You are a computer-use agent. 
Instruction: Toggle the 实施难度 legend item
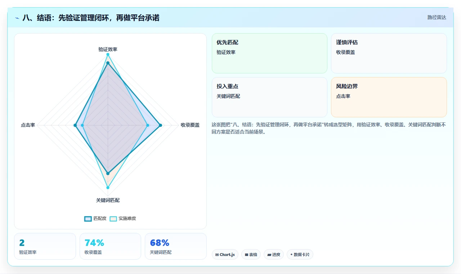pyautogui.click(x=123, y=219)
